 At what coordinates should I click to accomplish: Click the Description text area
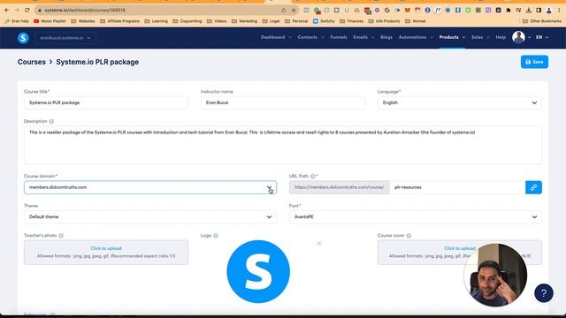pos(283,145)
